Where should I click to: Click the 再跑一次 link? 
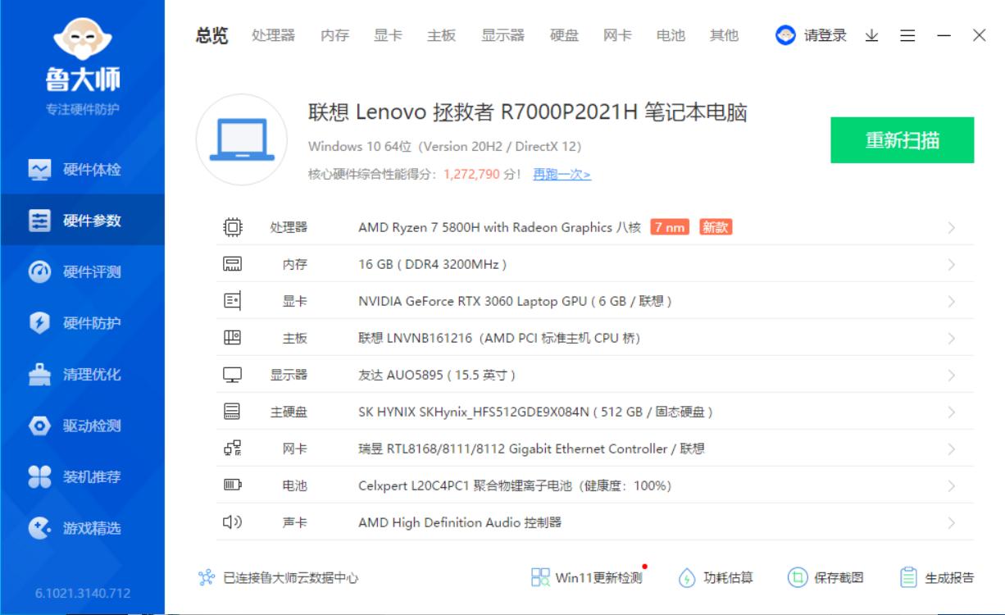point(562,174)
